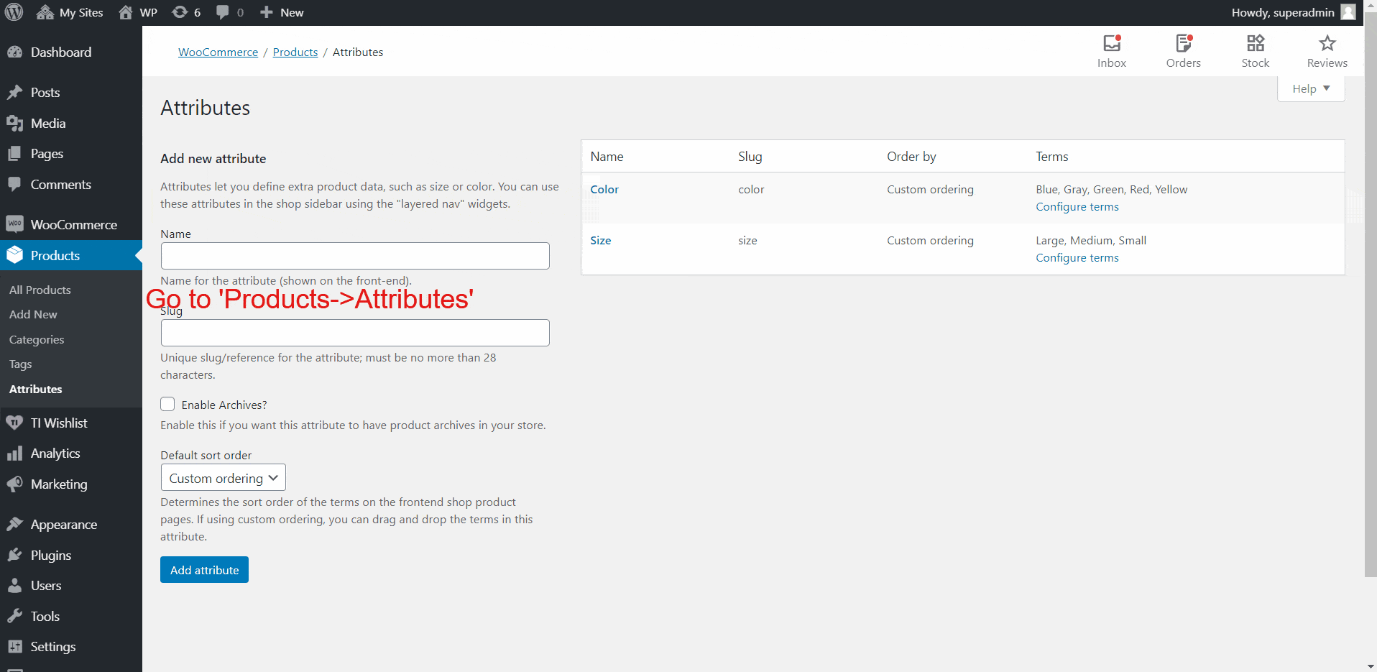Open Configure terms link for Color
Viewport: 1377px width, 672px height.
point(1077,207)
